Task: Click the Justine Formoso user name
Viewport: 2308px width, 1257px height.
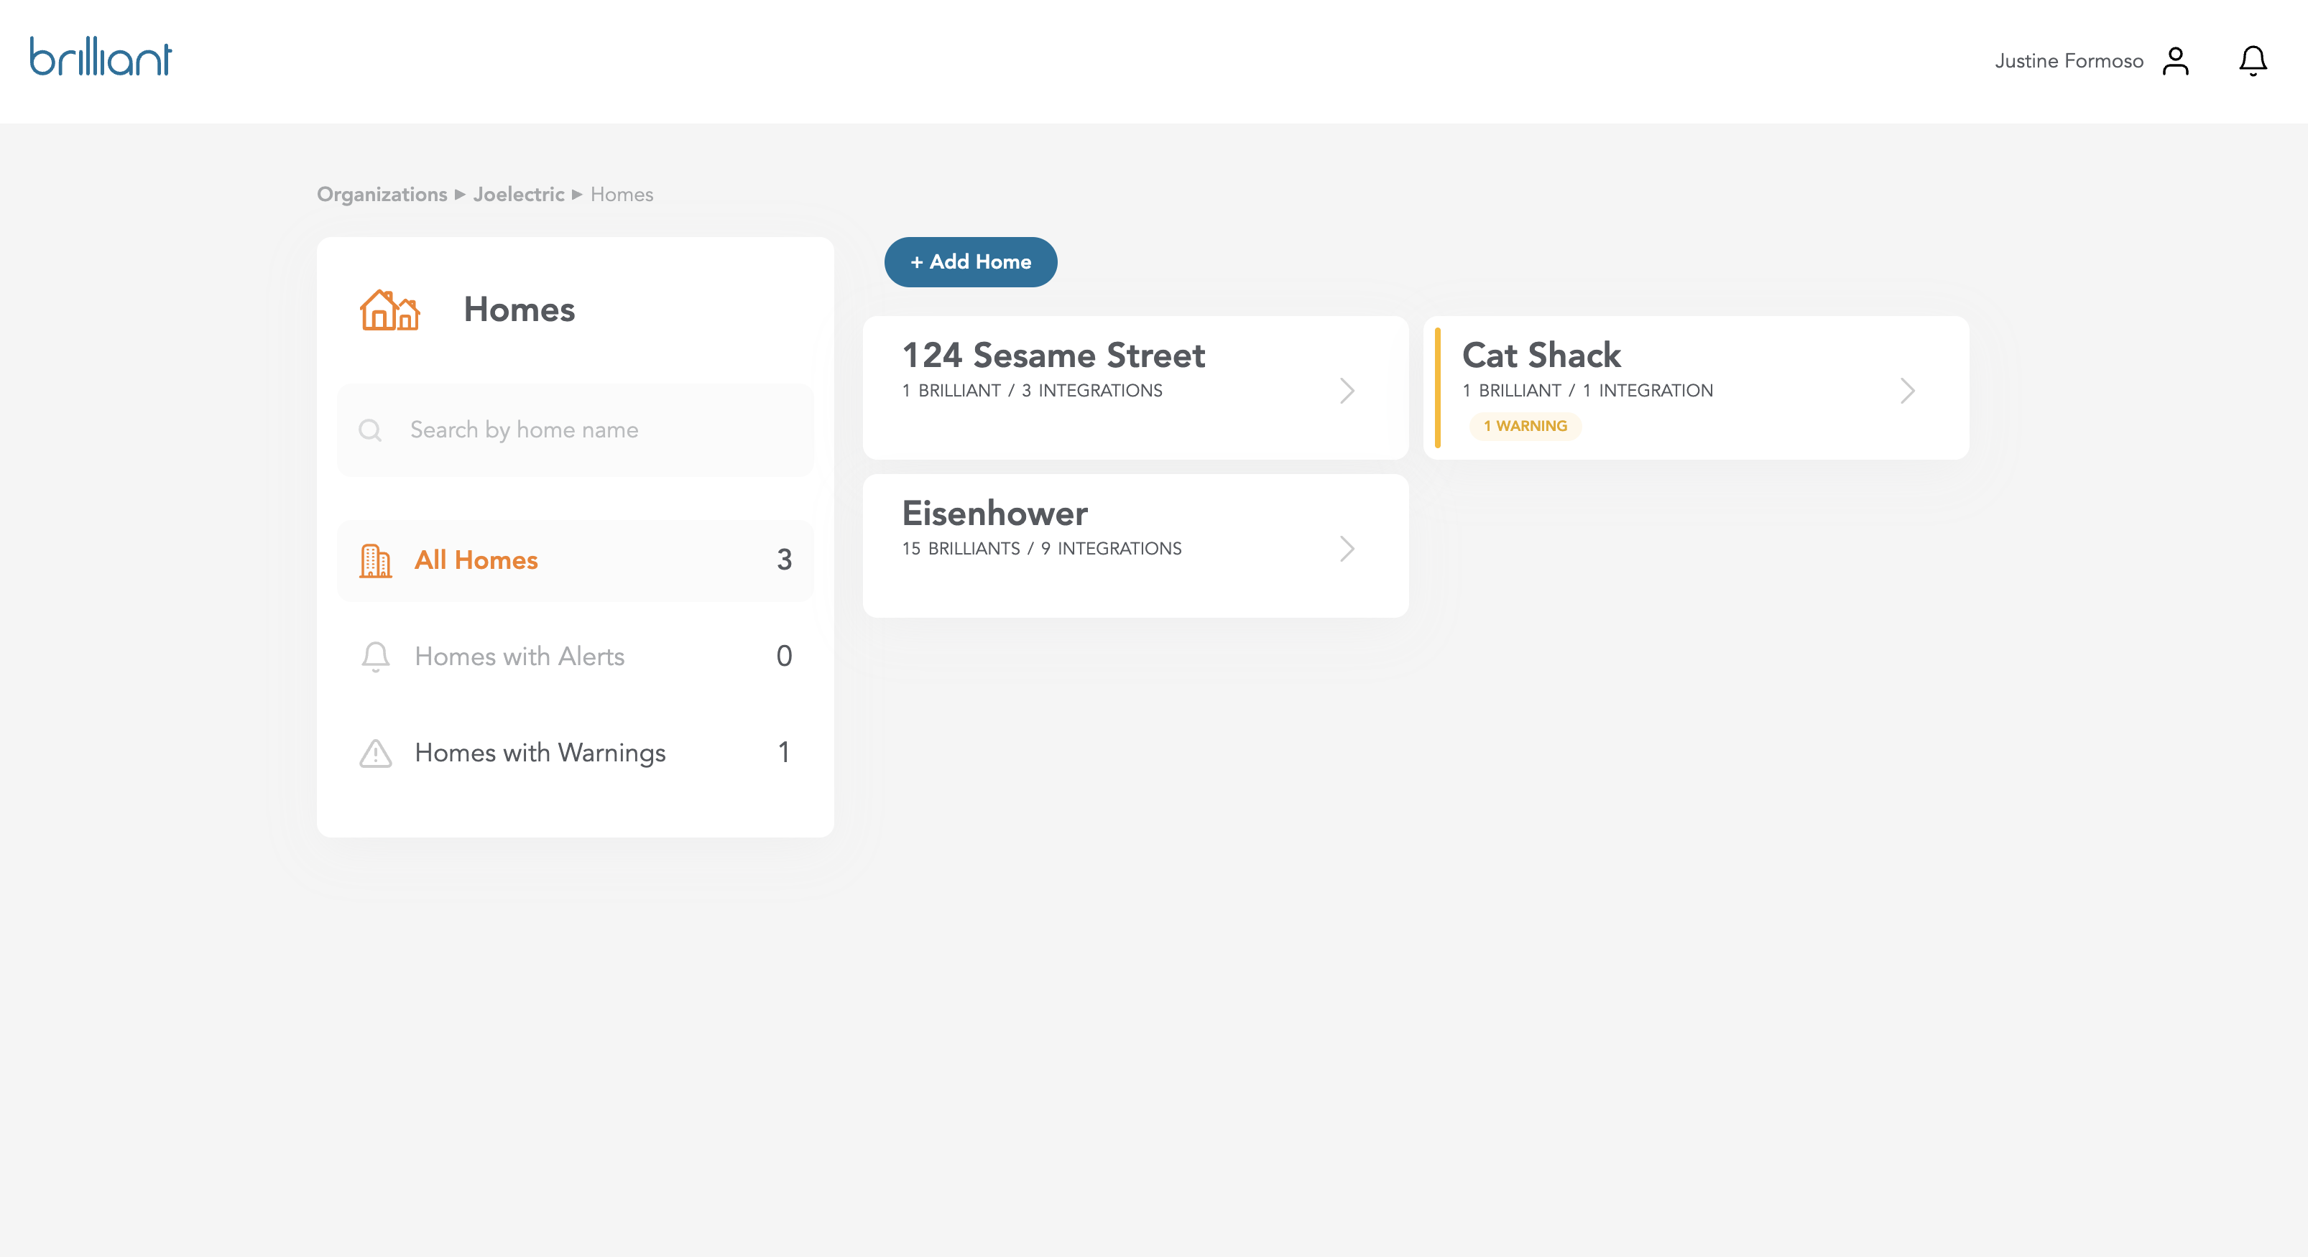Action: (x=2068, y=61)
